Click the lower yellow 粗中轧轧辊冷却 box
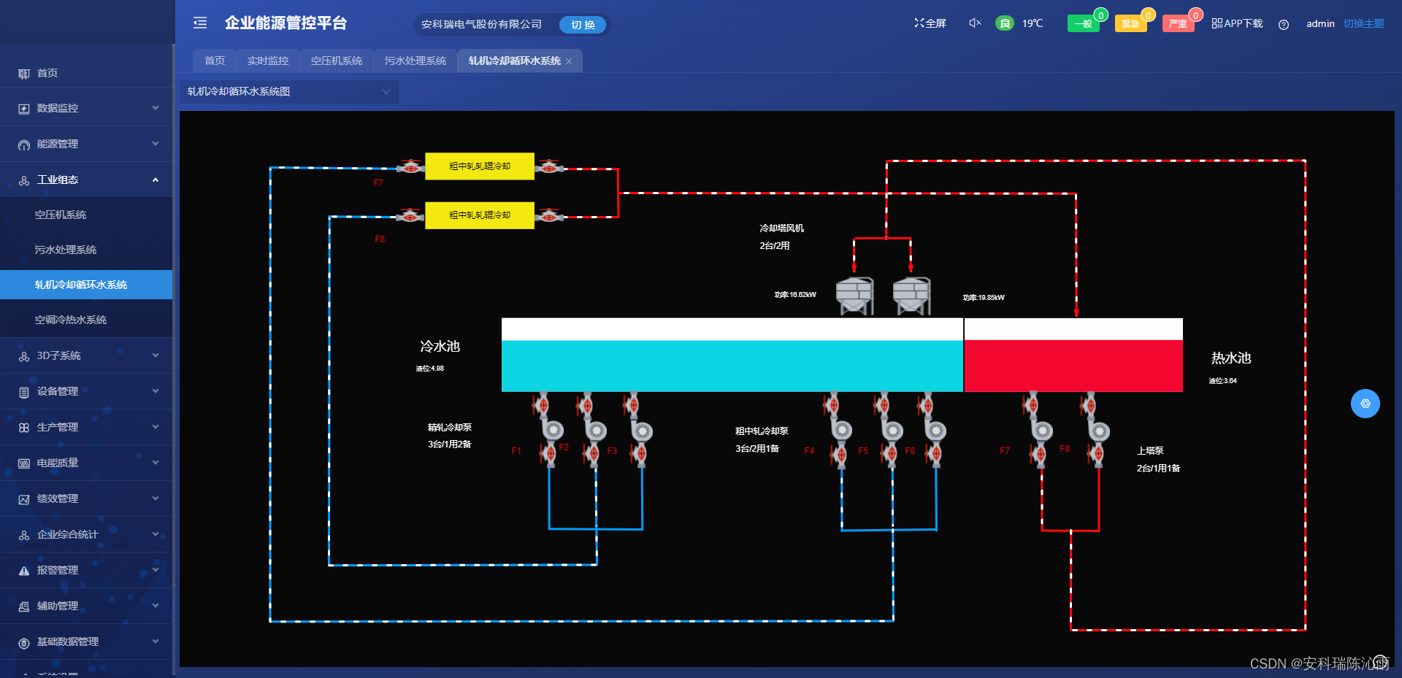Screen dimensions: 1402x678 coord(480,215)
